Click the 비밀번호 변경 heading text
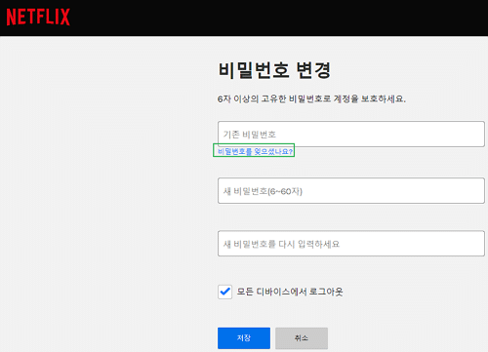The width and height of the screenshot is (488, 352). 274,70
